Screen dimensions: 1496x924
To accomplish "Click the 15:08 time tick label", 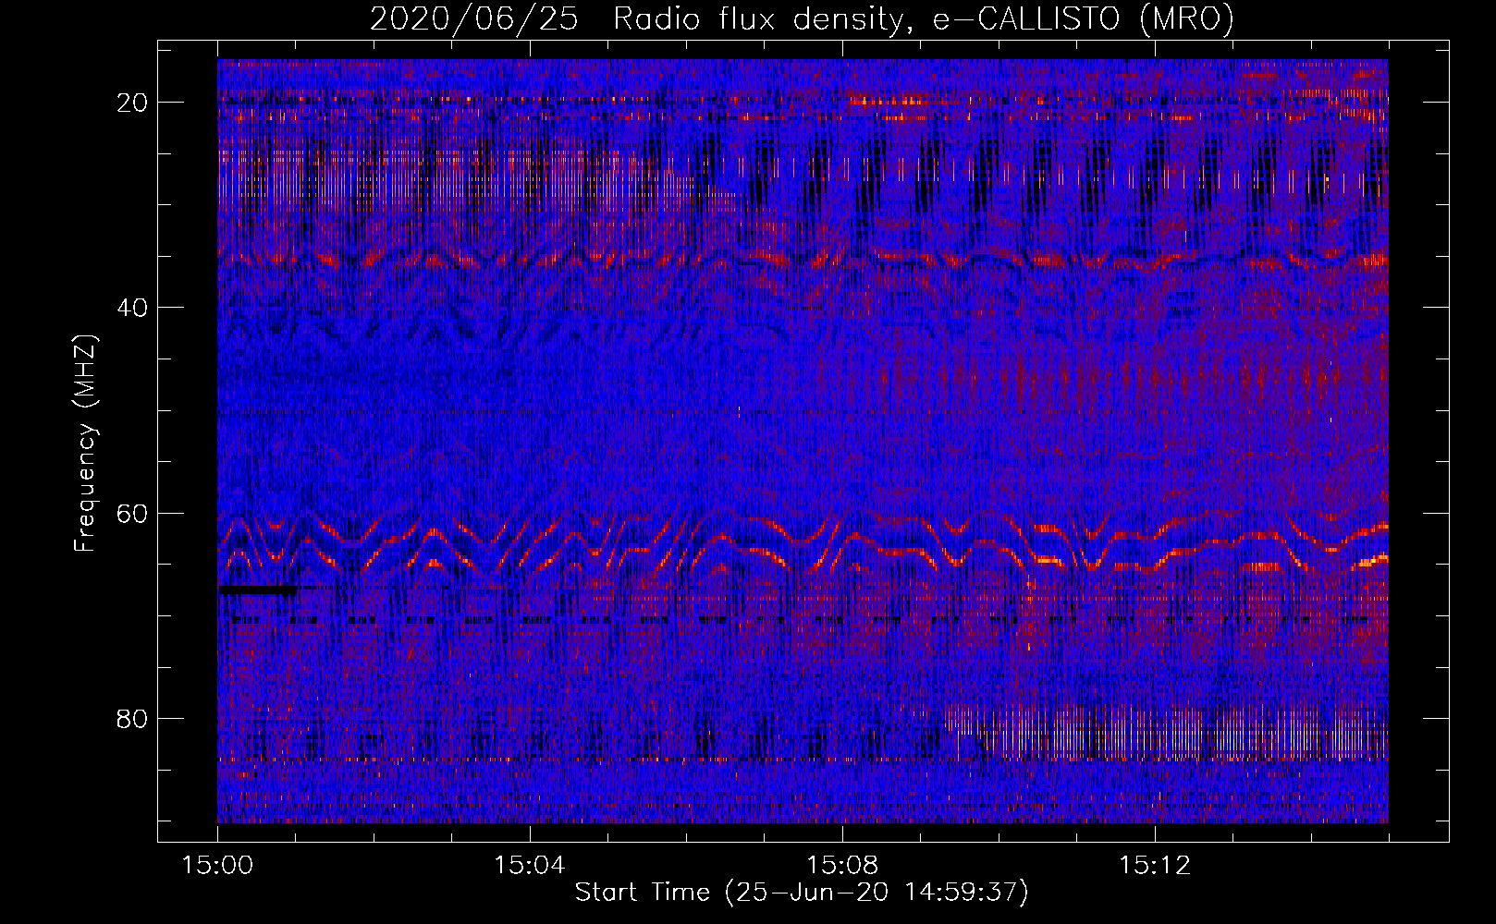I will pos(841,866).
